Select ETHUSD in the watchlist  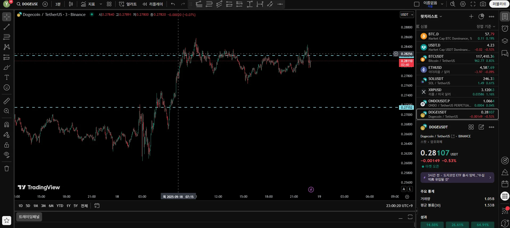457,70
